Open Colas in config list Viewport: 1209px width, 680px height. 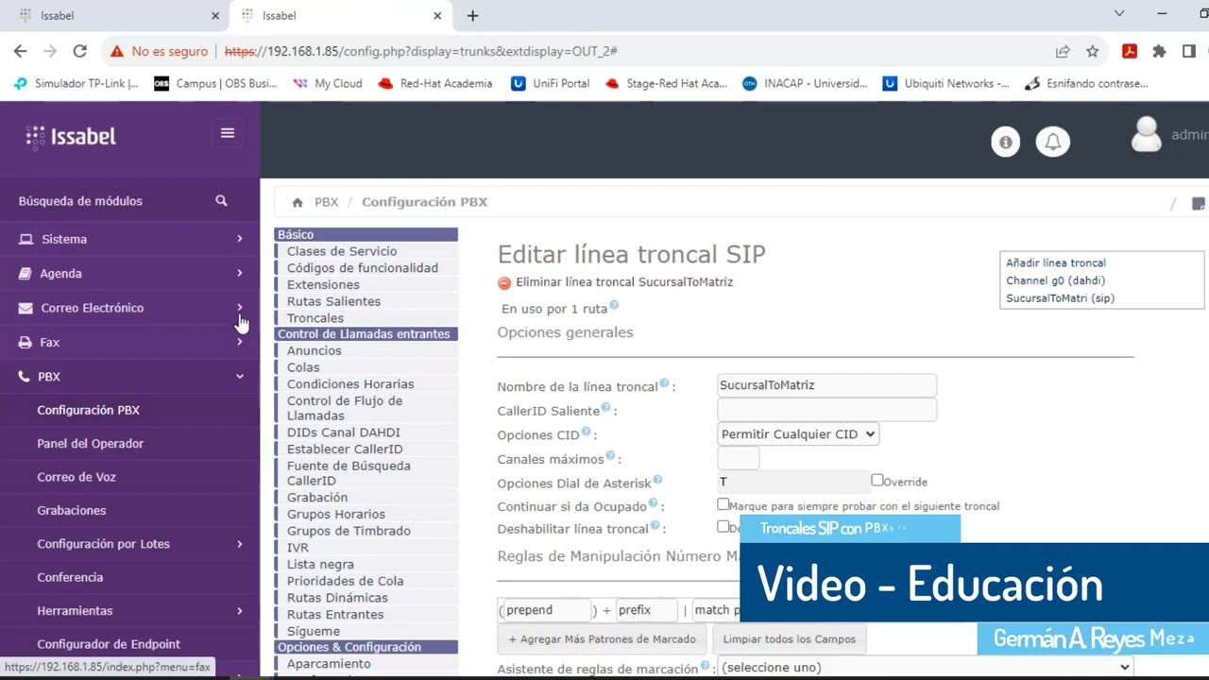[303, 367]
